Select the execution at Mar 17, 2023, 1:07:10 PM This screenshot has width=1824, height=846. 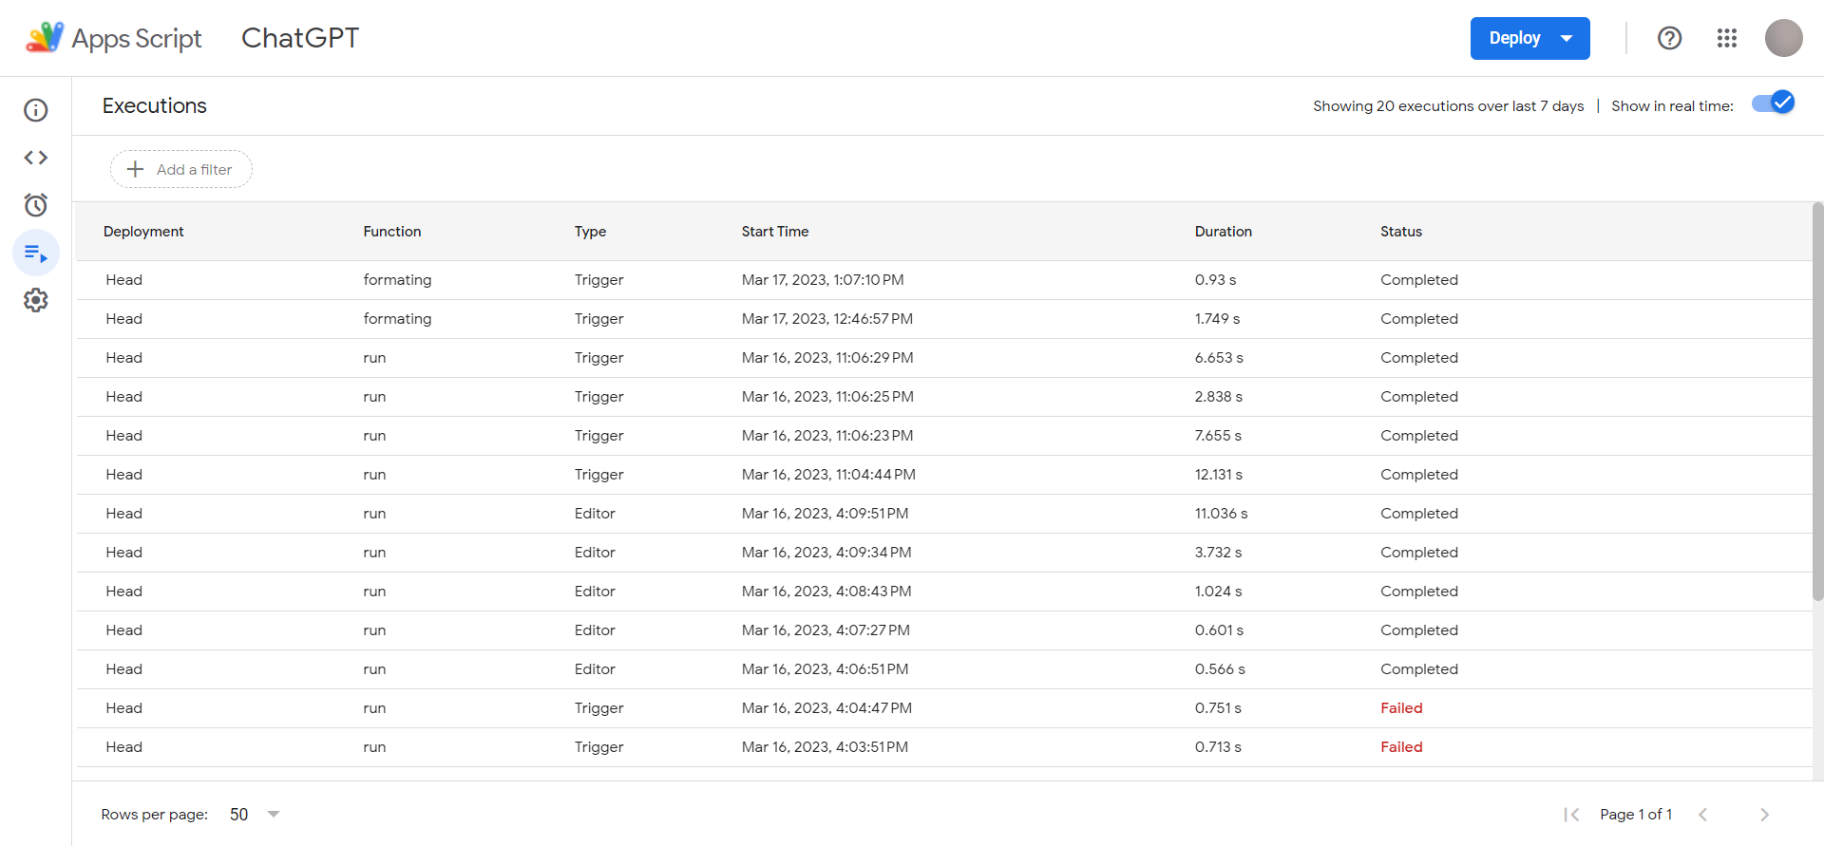[942, 280]
